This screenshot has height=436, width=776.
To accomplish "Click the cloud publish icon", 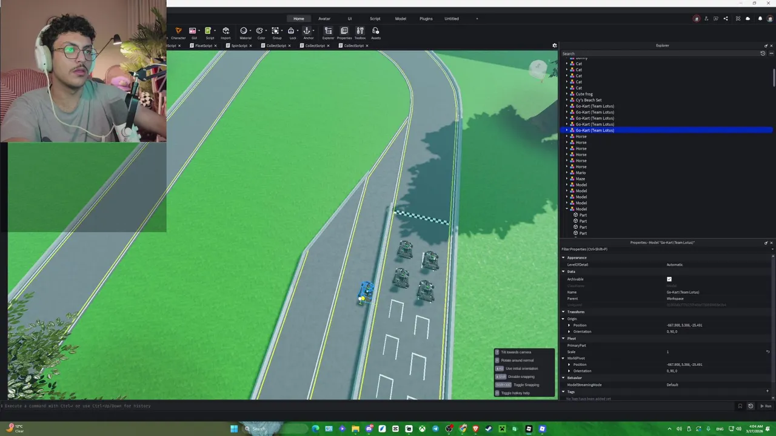I will (x=748, y=18).
